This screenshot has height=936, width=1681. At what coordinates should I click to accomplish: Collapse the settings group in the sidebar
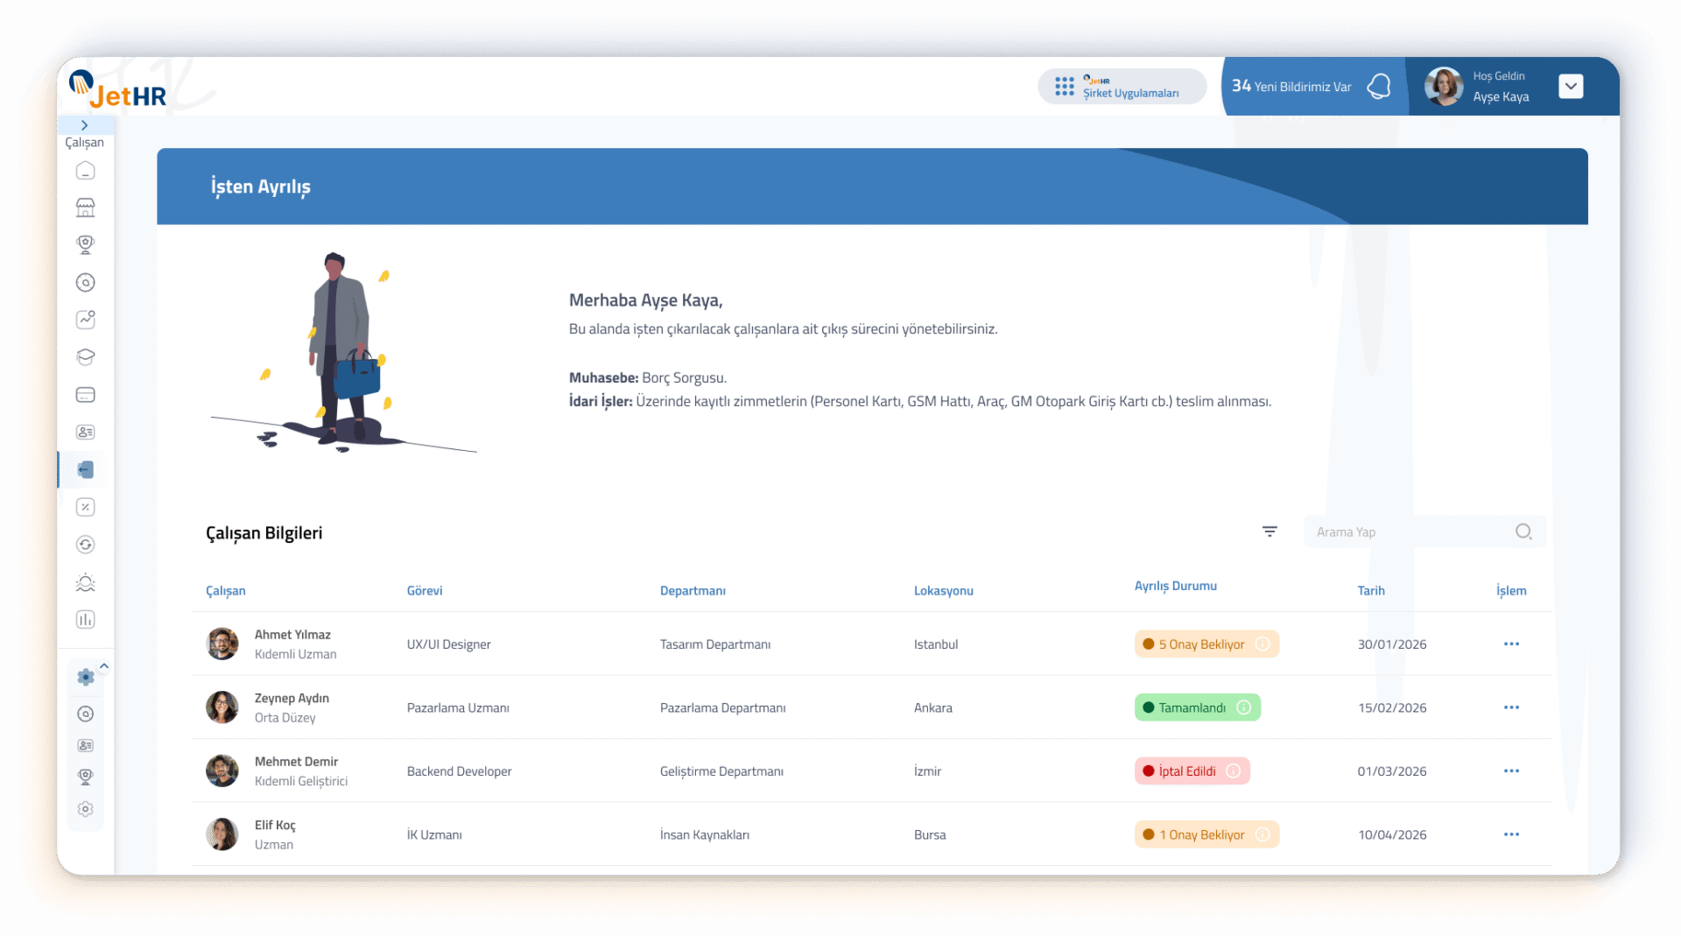click(x=104, y=666)
